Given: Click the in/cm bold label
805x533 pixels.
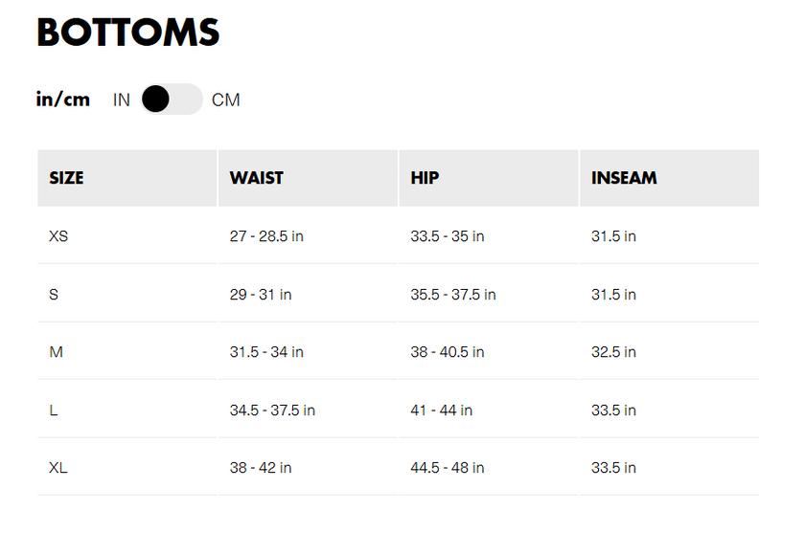Looking at the screenshot, I should coord(63,99).
